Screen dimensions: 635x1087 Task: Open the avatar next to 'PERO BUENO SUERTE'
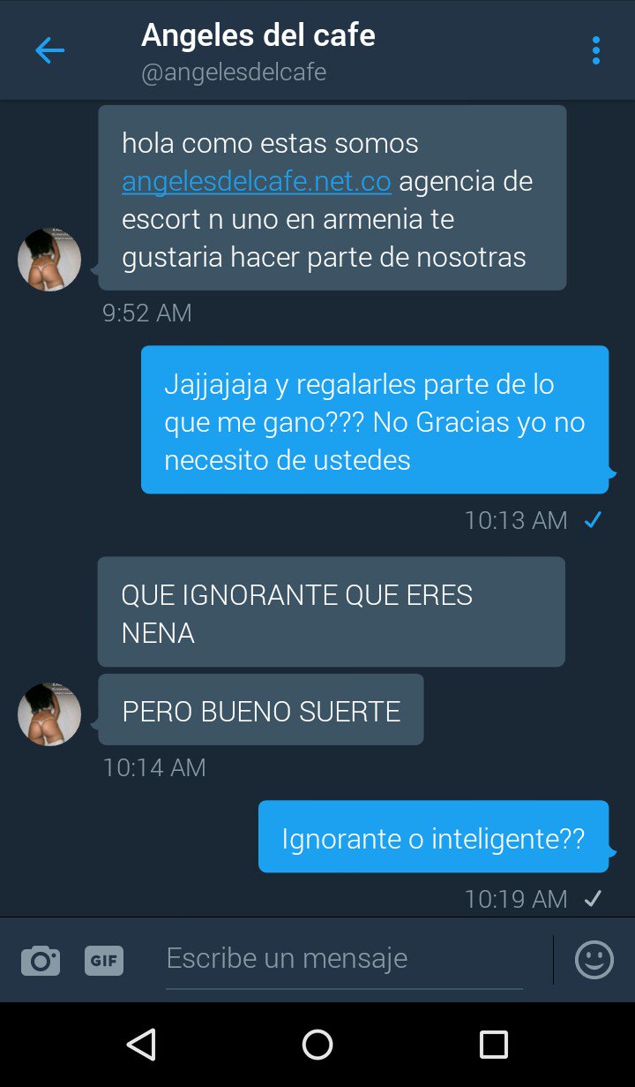coord(49,713)
